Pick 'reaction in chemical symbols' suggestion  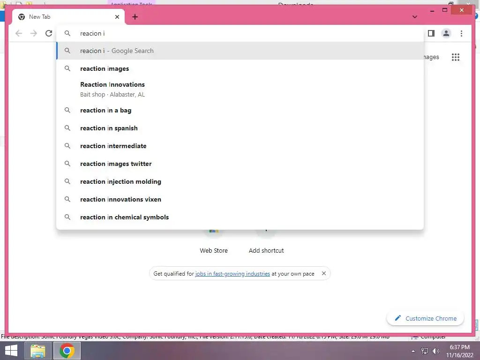point(240,217)
